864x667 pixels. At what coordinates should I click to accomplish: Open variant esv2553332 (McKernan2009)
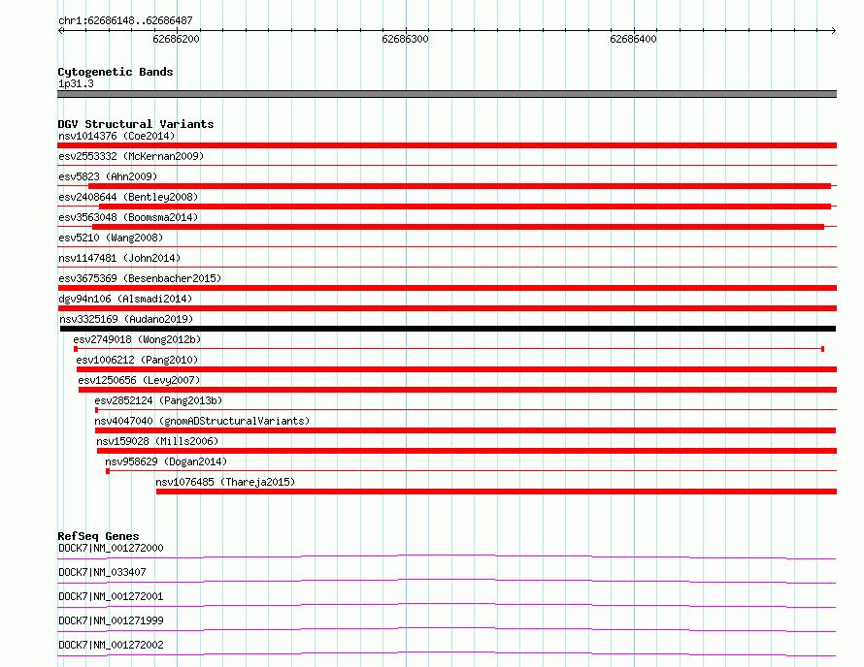point(131,156)
